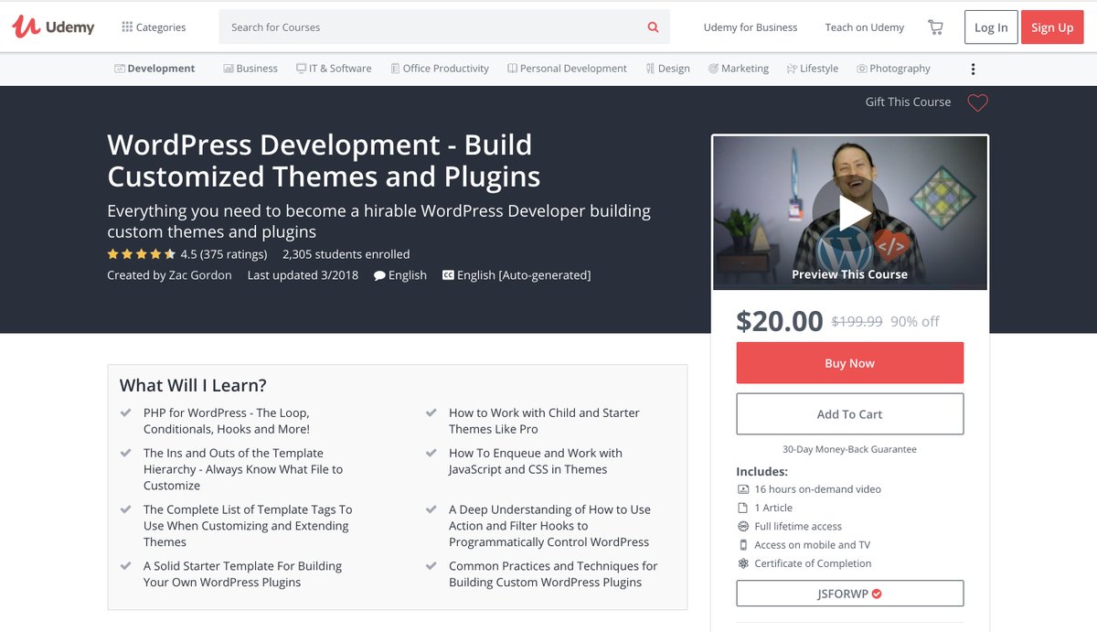Click the crossed-out $199.99 price

[857, 322]
